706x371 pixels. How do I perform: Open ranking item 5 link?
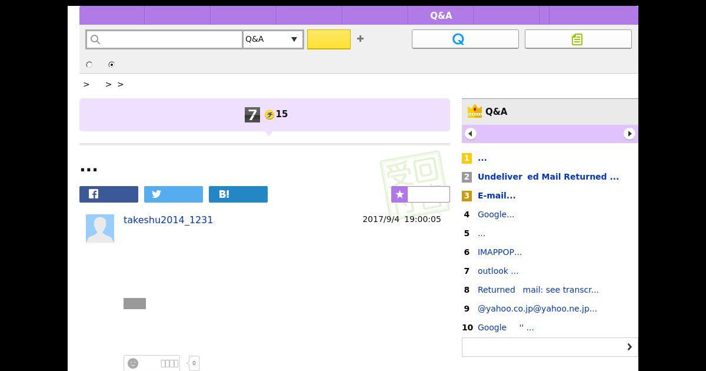(x=481, y=233)
